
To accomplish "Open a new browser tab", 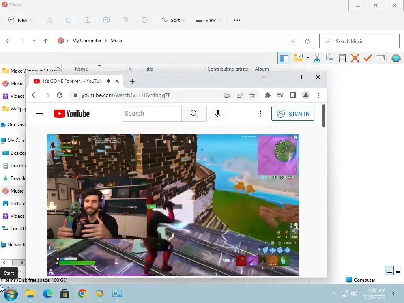I will (132, 81).
